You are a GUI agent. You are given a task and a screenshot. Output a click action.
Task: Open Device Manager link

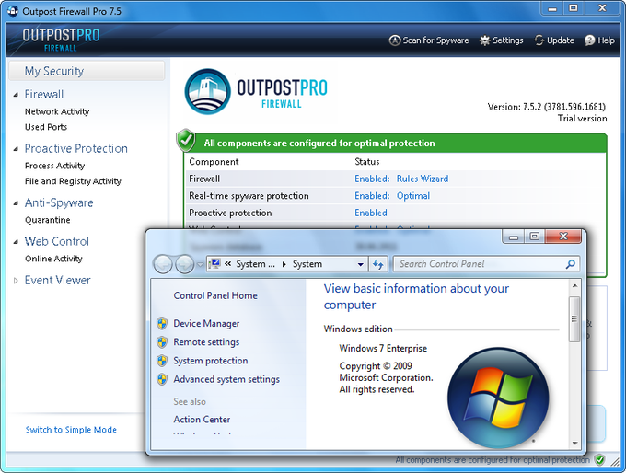tap(206, 323)
